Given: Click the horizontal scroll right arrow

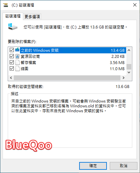Looking at the screenshot, I should (123, 78).
